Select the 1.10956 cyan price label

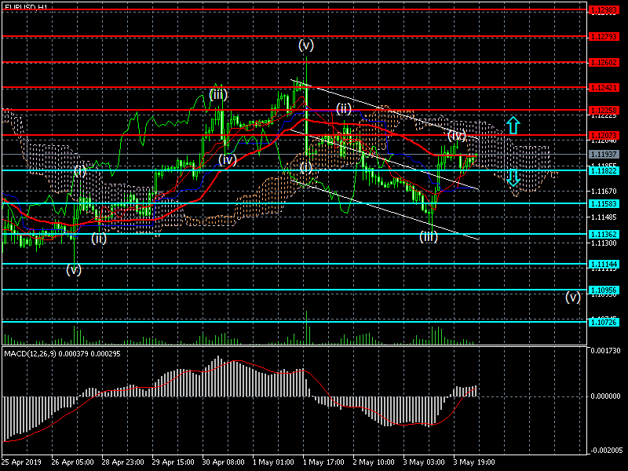coord(604,290)
